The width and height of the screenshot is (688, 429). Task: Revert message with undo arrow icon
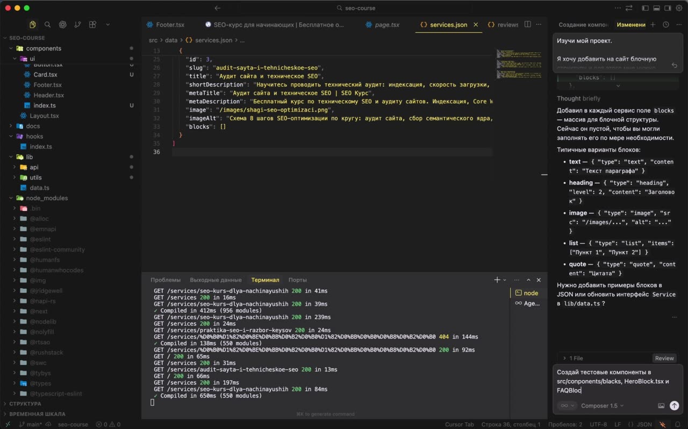675,65
